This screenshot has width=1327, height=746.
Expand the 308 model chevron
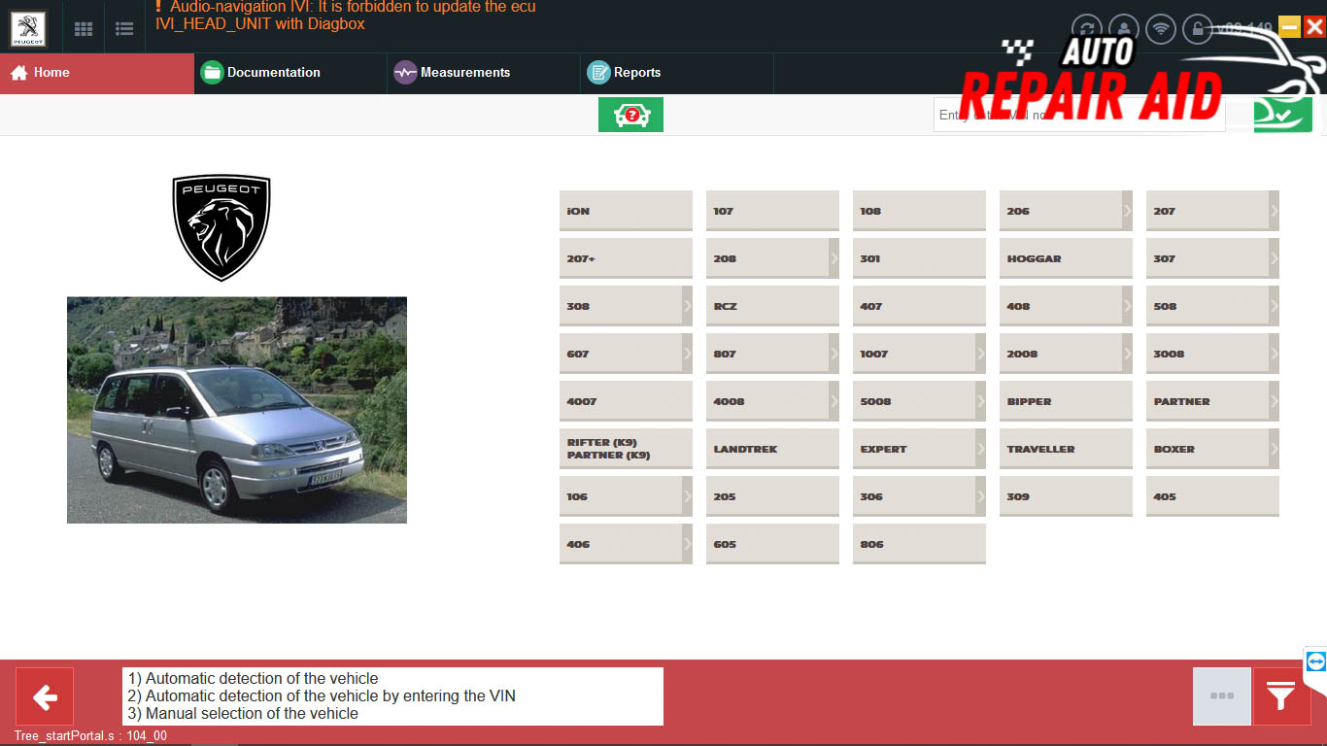pos(687,306)
